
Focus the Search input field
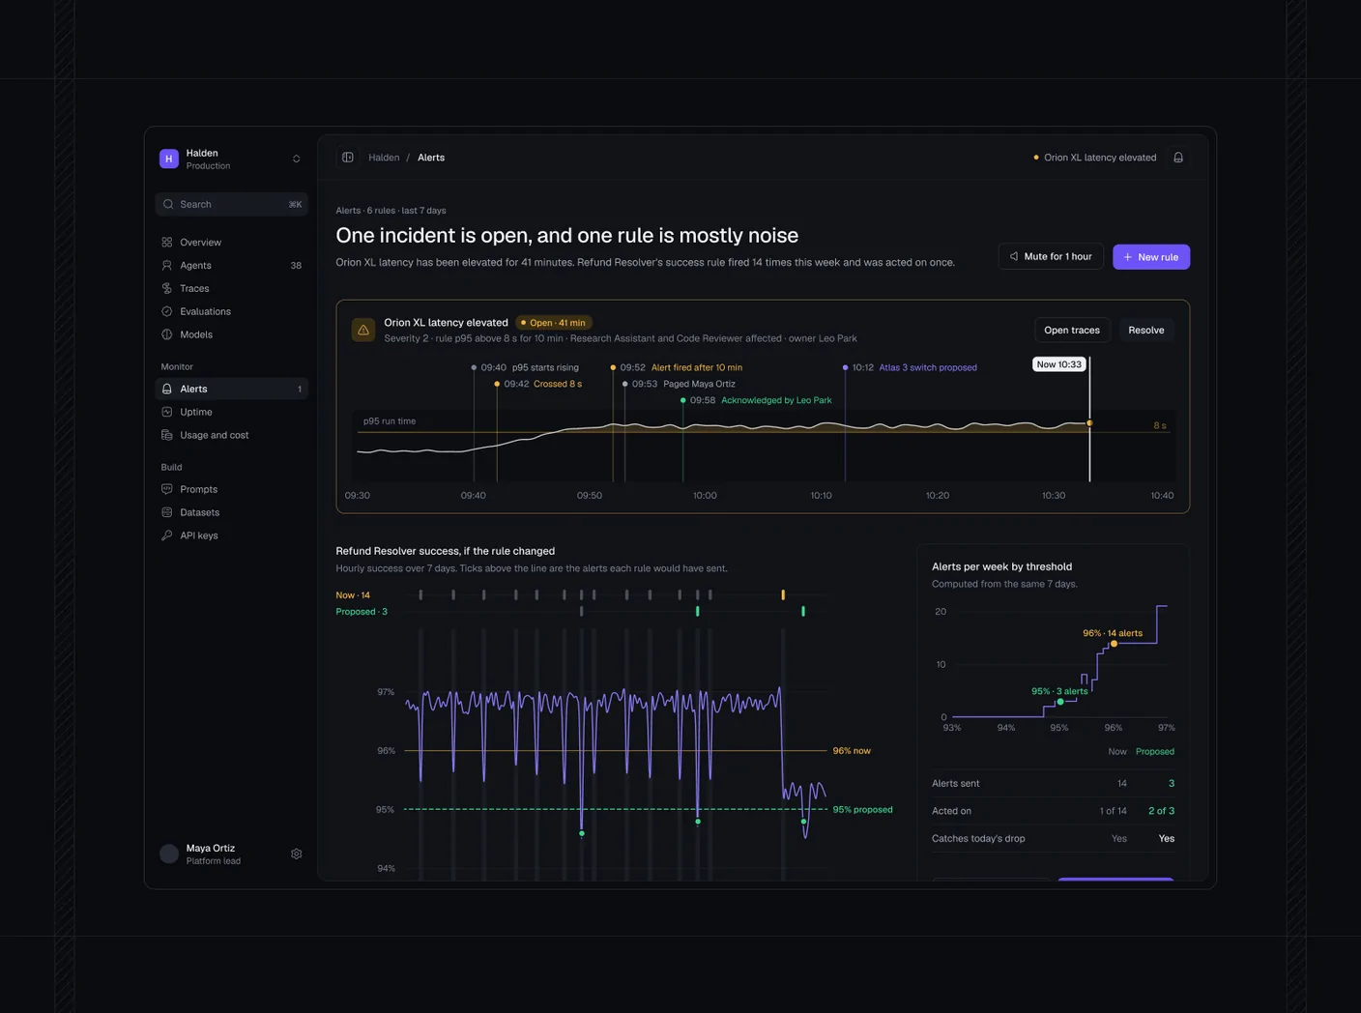click(231, 205)
